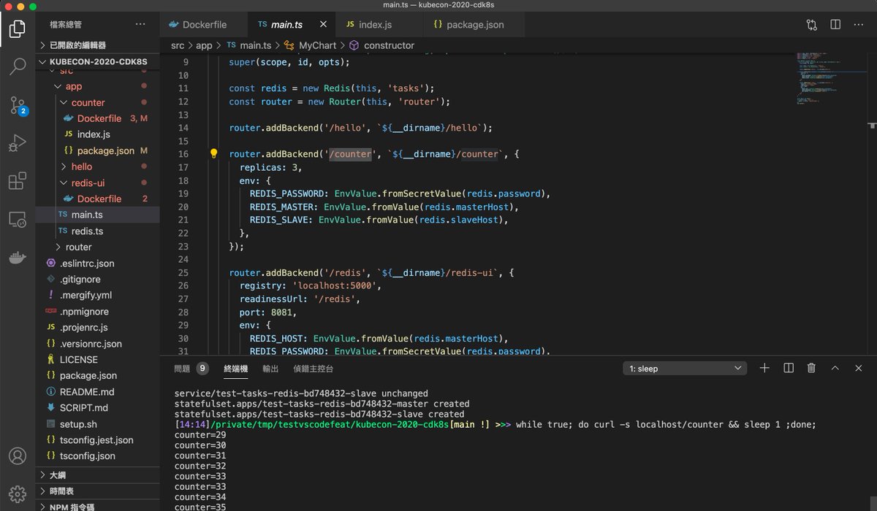Image resolution: width=877 pixels, height=511 pixels.
Task: Open the Docker view in activity bar
Action: [x=18, y=257]
